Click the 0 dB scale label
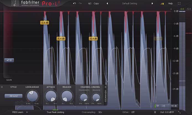The width and height of the screenshot is (192, 115). pos(176,11)
